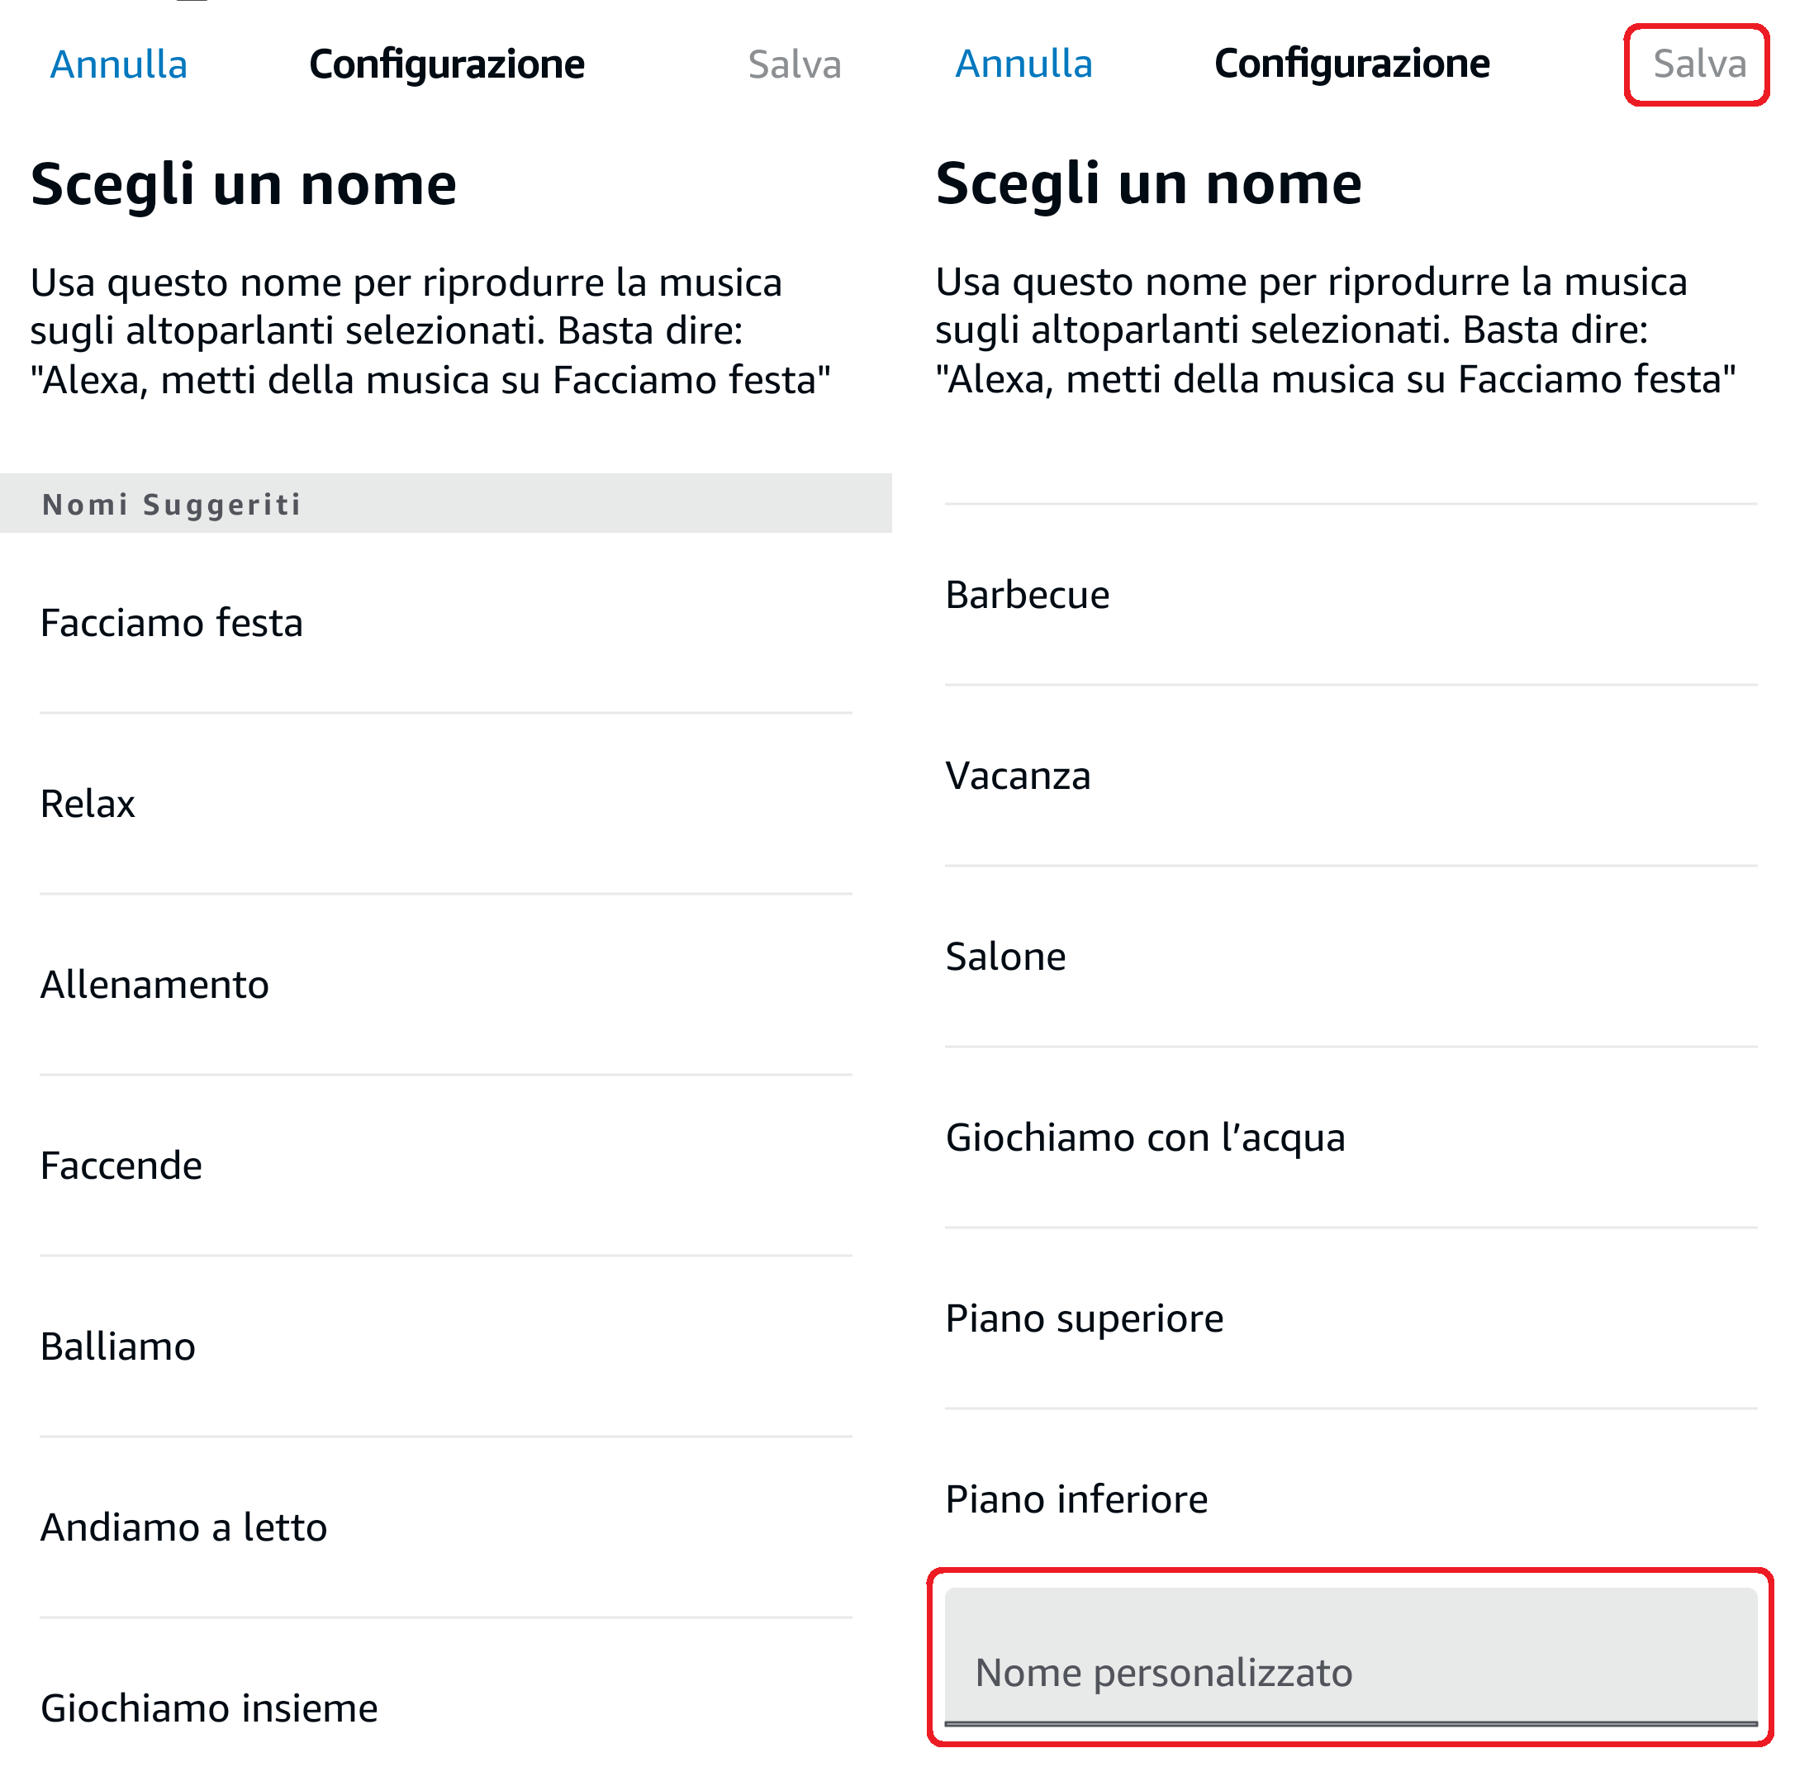Tap the Andiamo a letto option
The width and height of the screenshot is (1795, 1767).
pos(183,1527)
